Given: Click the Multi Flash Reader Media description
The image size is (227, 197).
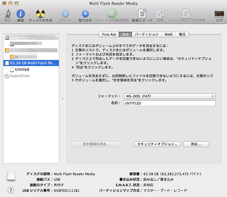Looking at the screenshot, I should point(74,174).
